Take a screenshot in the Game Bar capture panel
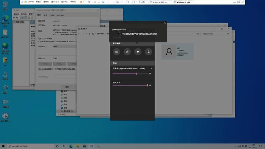Image resolution: width=265 pixels, height=149 pixels. click(x=117, y=52)
